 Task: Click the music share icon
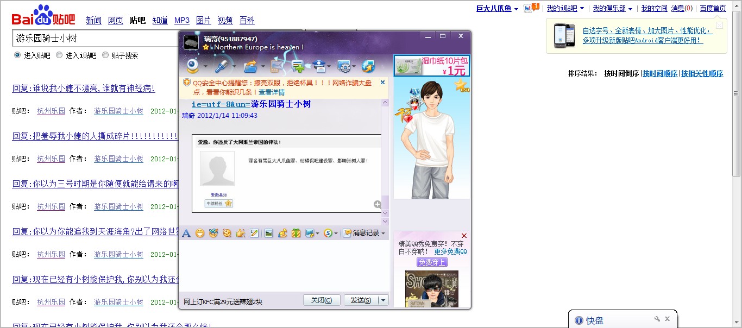coord(282,233)
